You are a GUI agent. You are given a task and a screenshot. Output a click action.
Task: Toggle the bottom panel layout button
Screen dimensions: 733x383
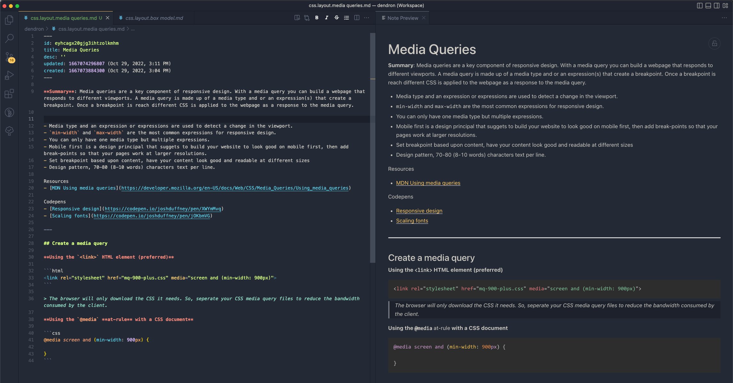[708, 5]
